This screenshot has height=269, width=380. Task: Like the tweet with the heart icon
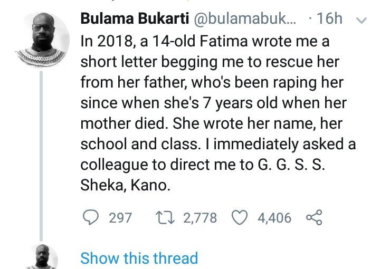[241, 218]
